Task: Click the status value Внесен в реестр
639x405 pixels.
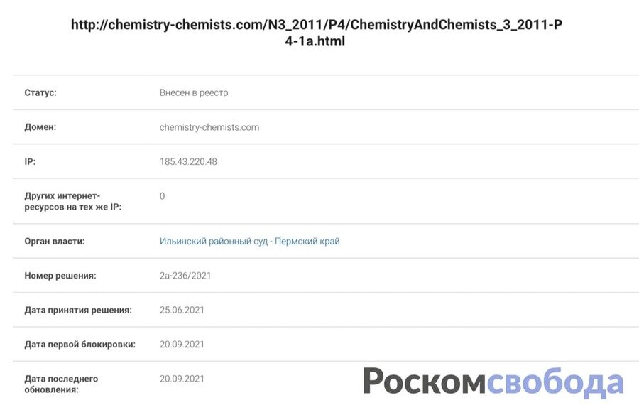Action: [194, 92]
